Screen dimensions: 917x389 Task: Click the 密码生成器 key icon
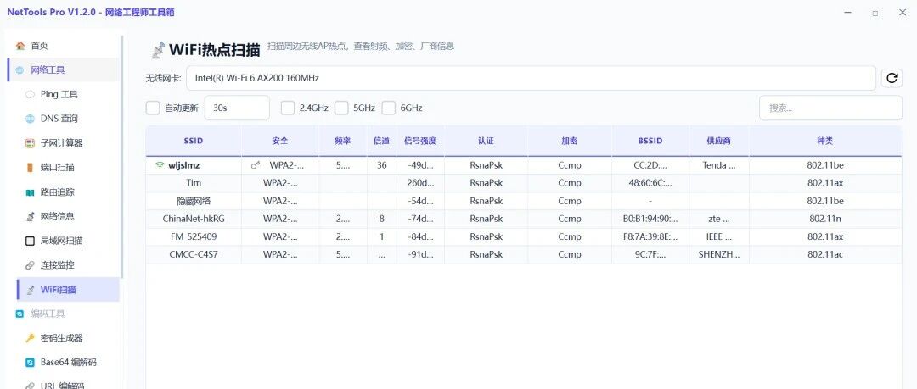[30, 338]
